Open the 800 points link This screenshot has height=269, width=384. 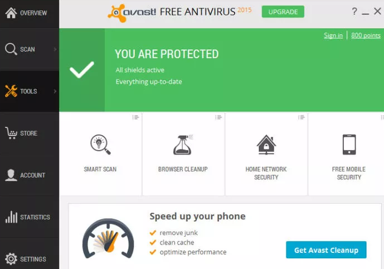click(x=366, y=35)
